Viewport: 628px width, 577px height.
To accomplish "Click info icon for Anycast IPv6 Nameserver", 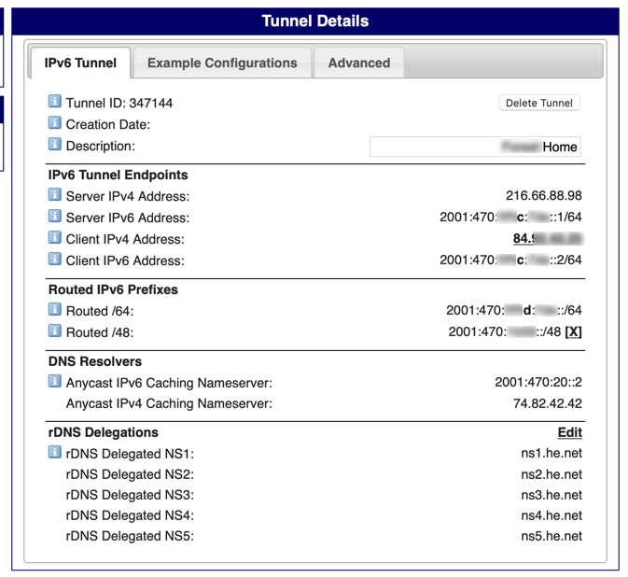I will coord(55,382).
